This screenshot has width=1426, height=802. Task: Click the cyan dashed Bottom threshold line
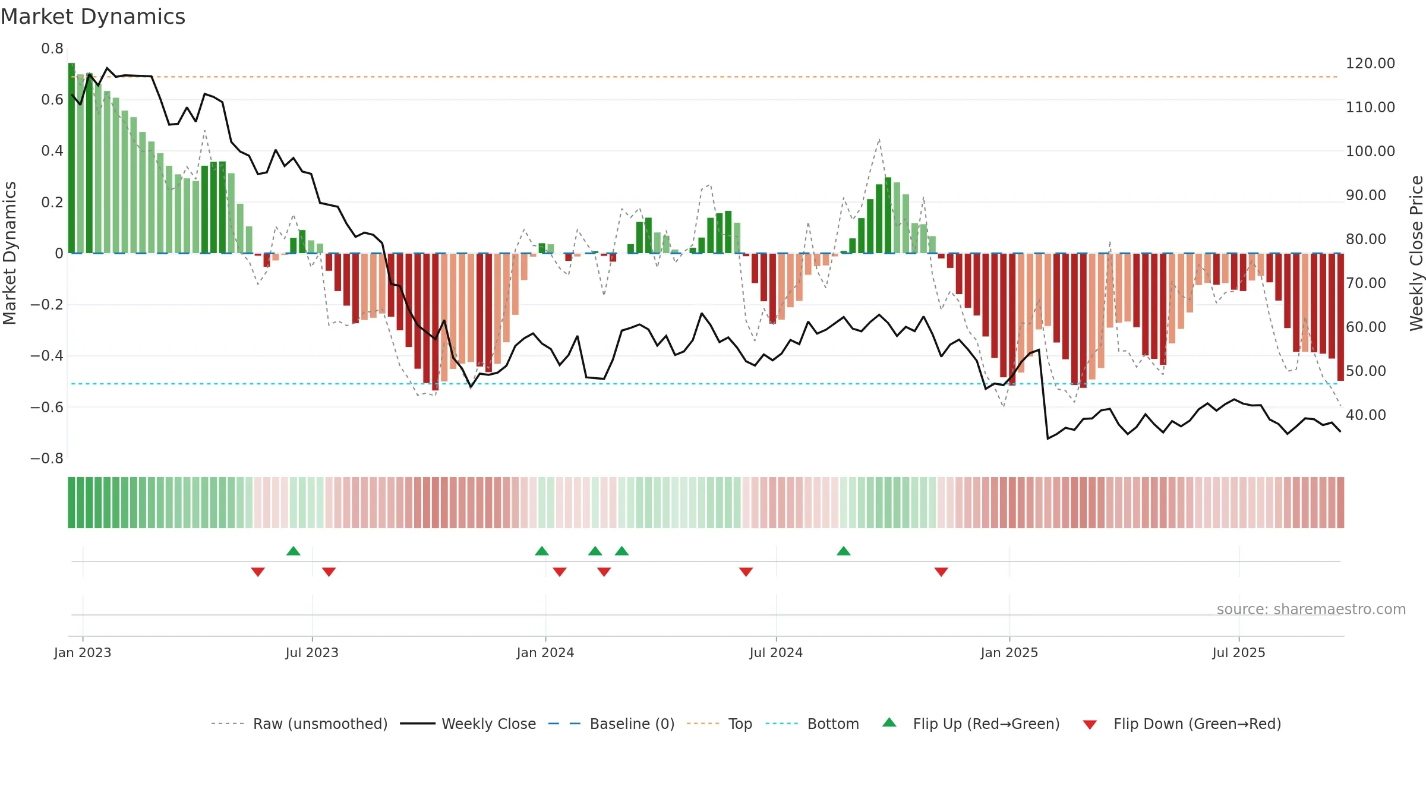704,384
